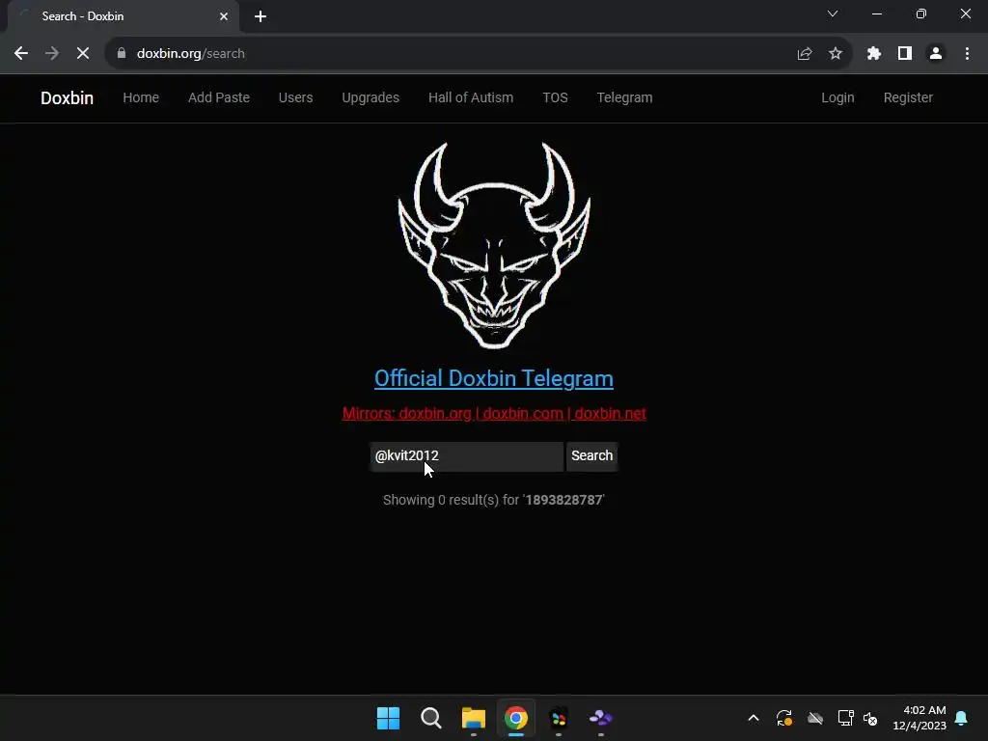Open File Explorer from taskbar
The height and width of the screenshot is (741, 988).
click(473, 718)
